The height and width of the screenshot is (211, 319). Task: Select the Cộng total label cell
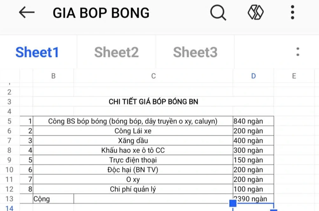pyautogui.click(x=53, y=199)
